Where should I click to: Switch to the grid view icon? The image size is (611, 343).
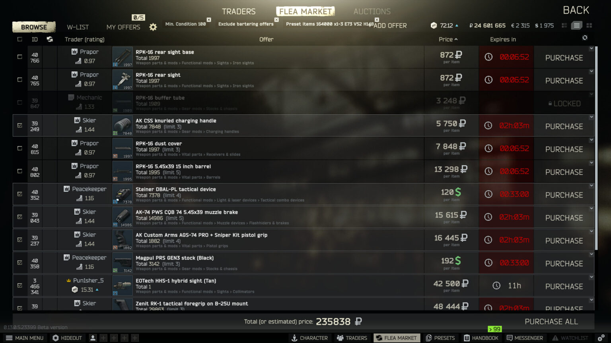pos(589,25)
